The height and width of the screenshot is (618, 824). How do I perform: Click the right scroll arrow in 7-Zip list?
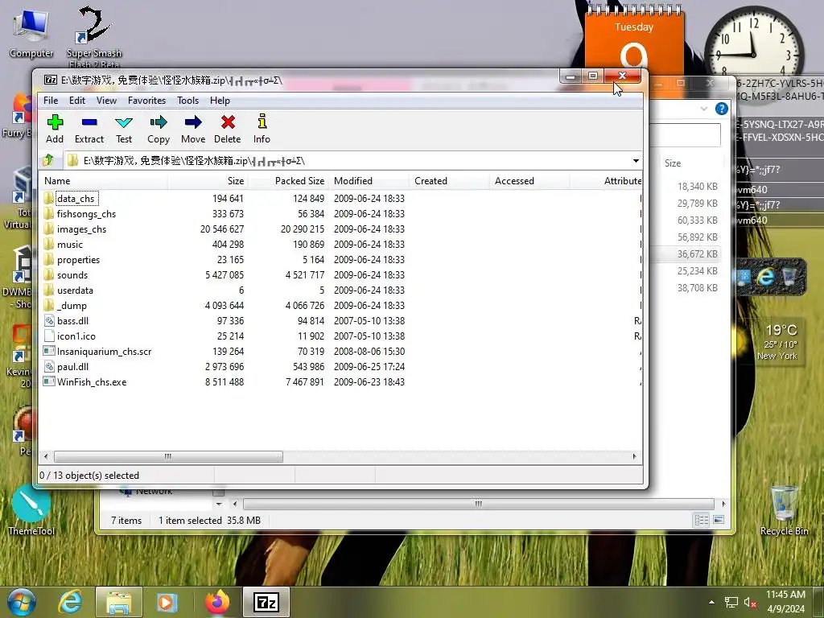click(x=634, y=456)
